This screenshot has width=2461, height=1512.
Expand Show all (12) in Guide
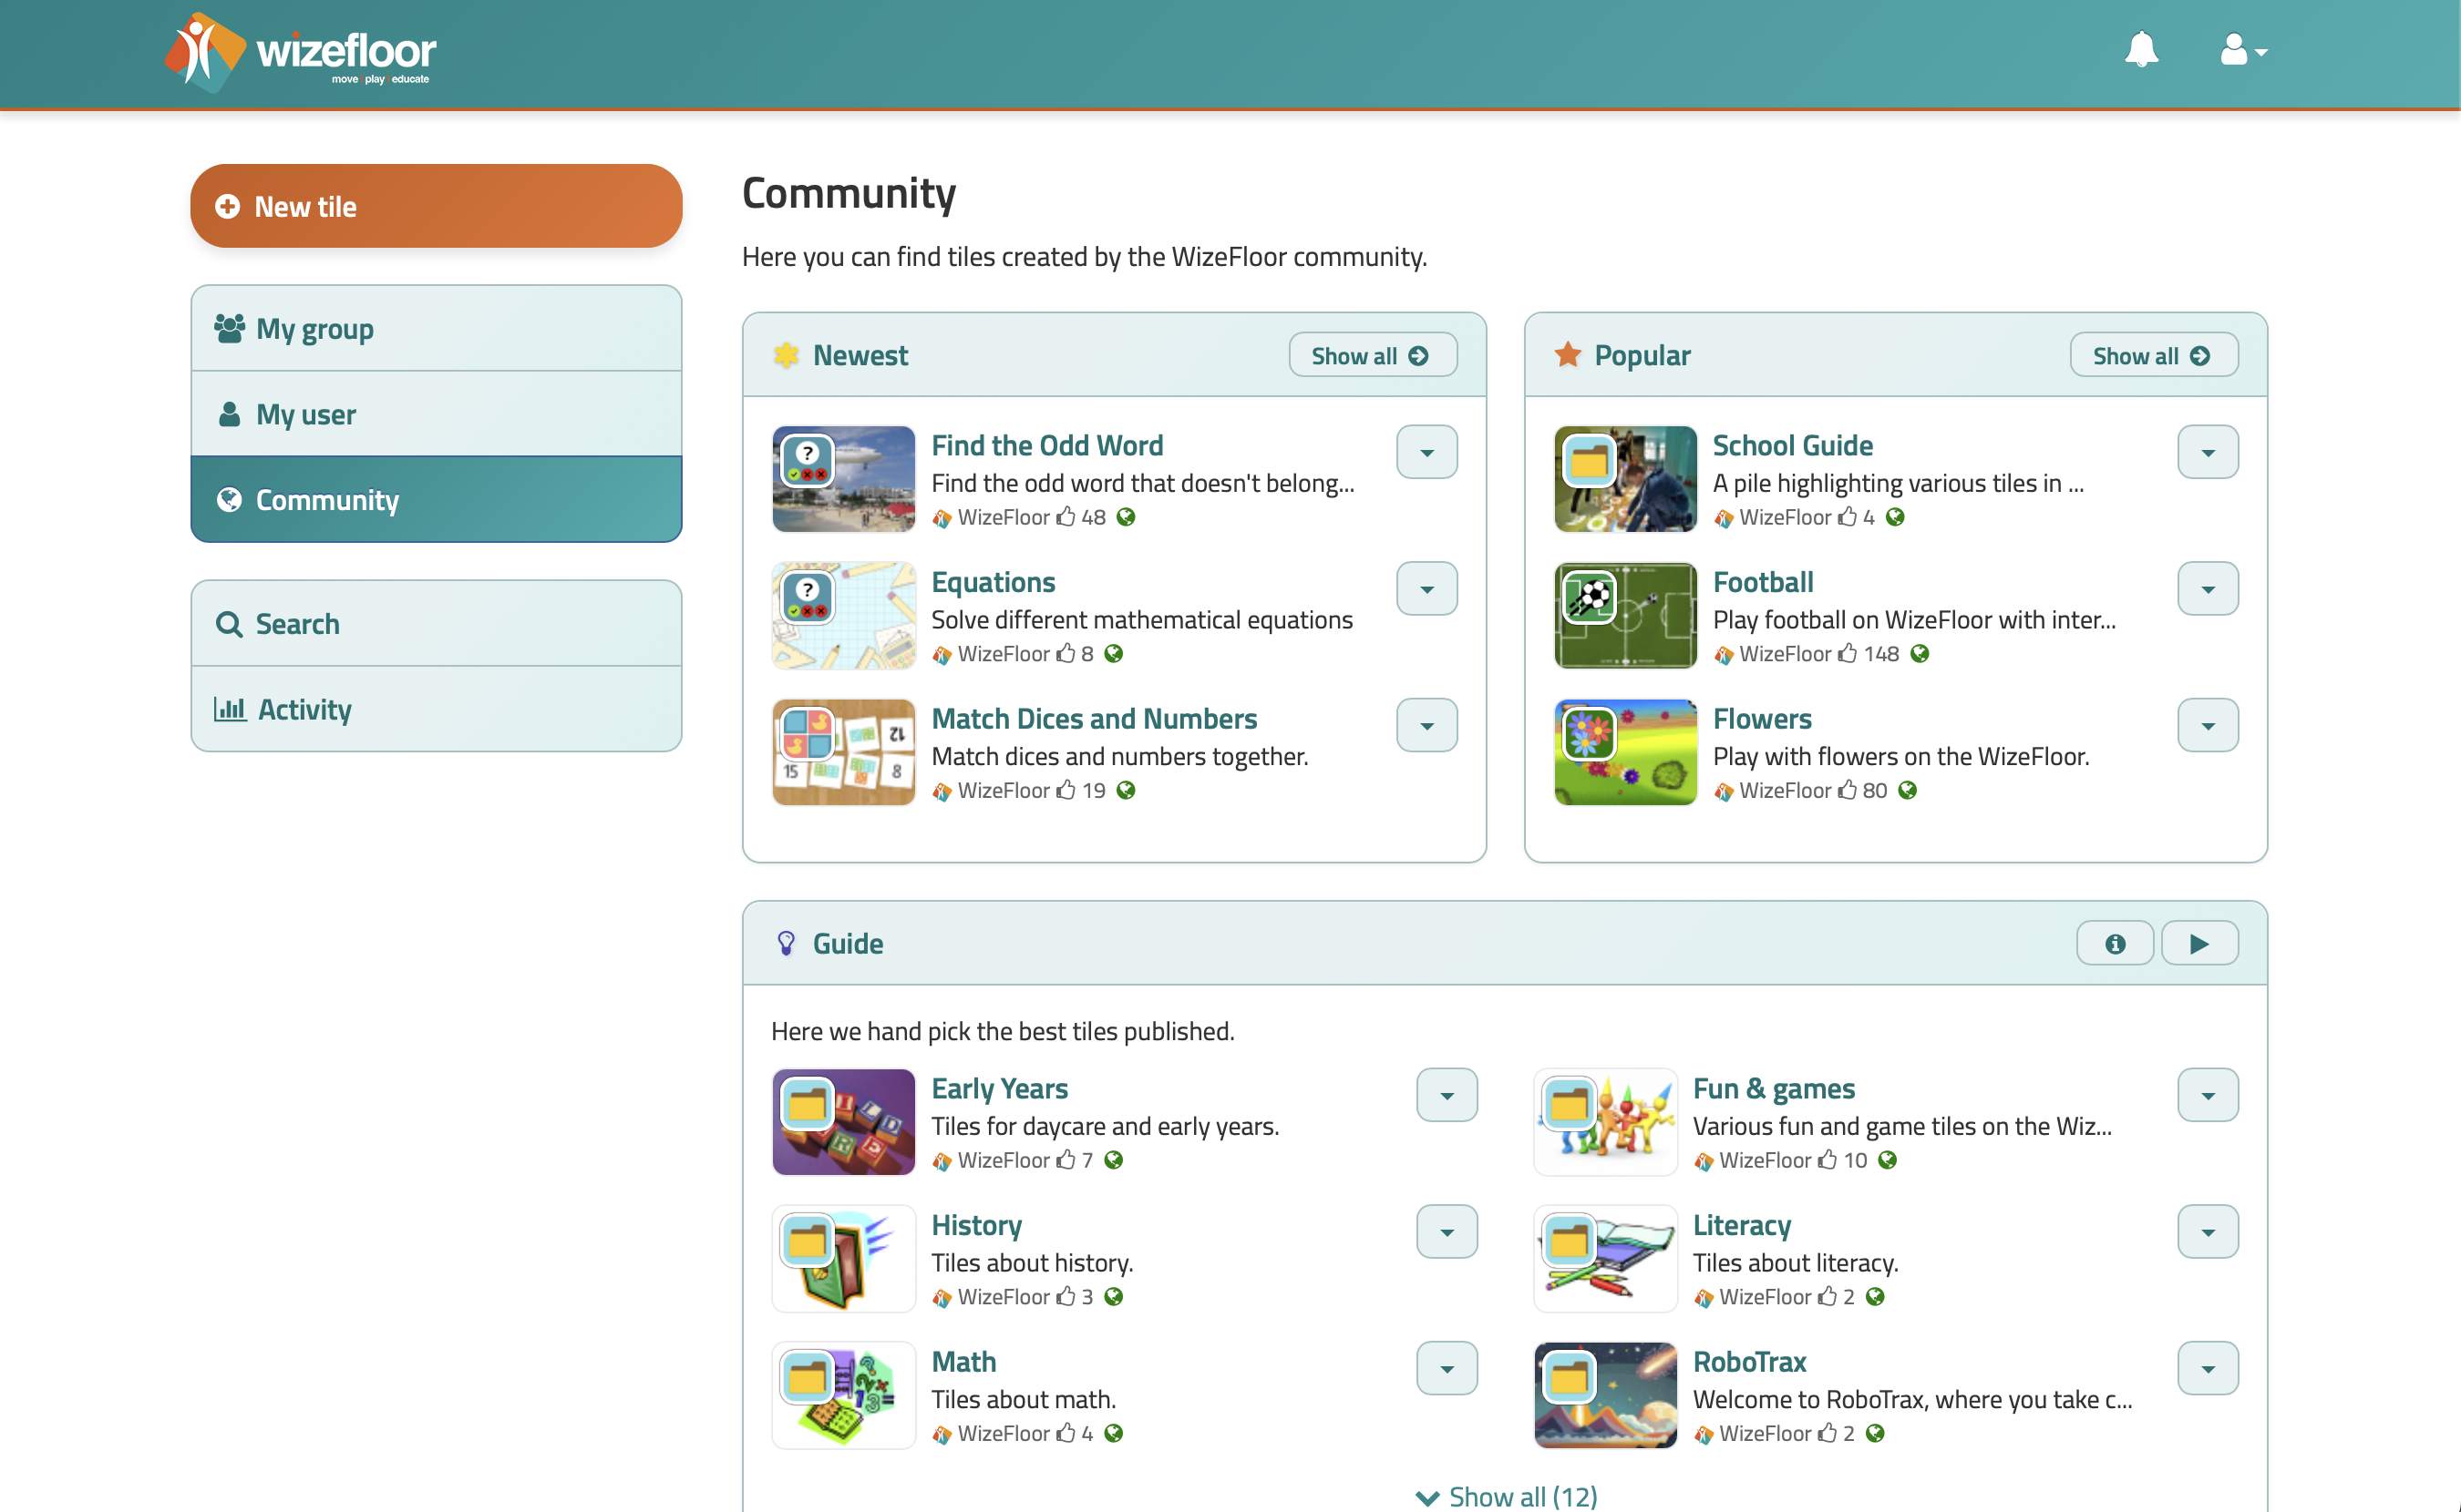click(1506, 1496)
